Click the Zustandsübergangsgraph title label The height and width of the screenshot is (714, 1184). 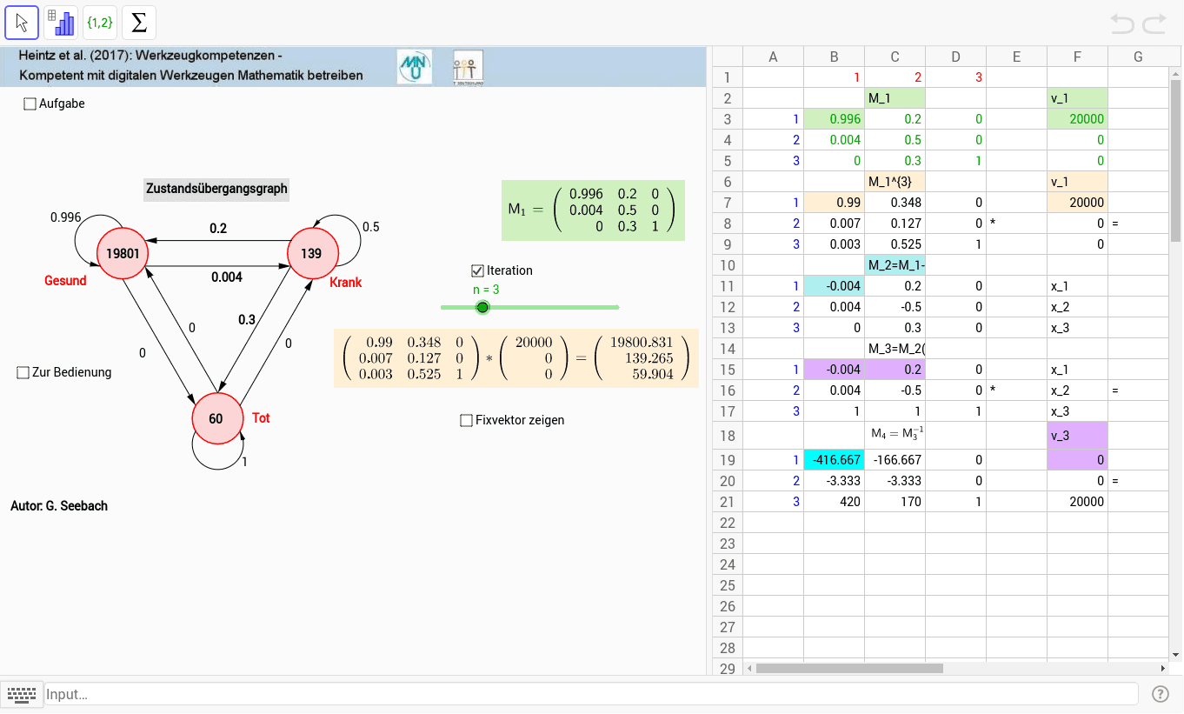[x=216, y=189]
